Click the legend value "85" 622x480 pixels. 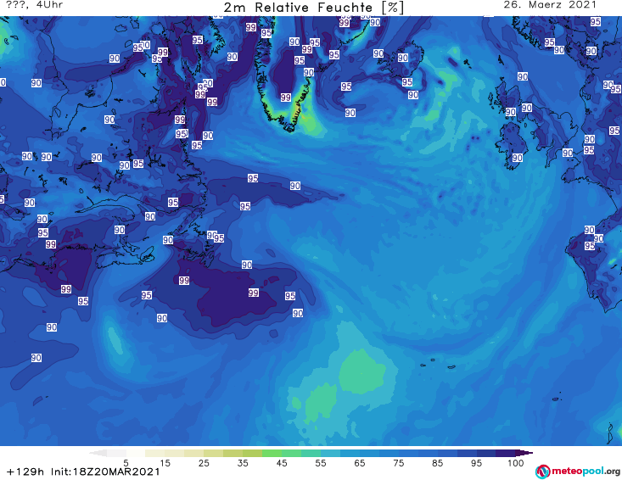click(x=438, y=463)
